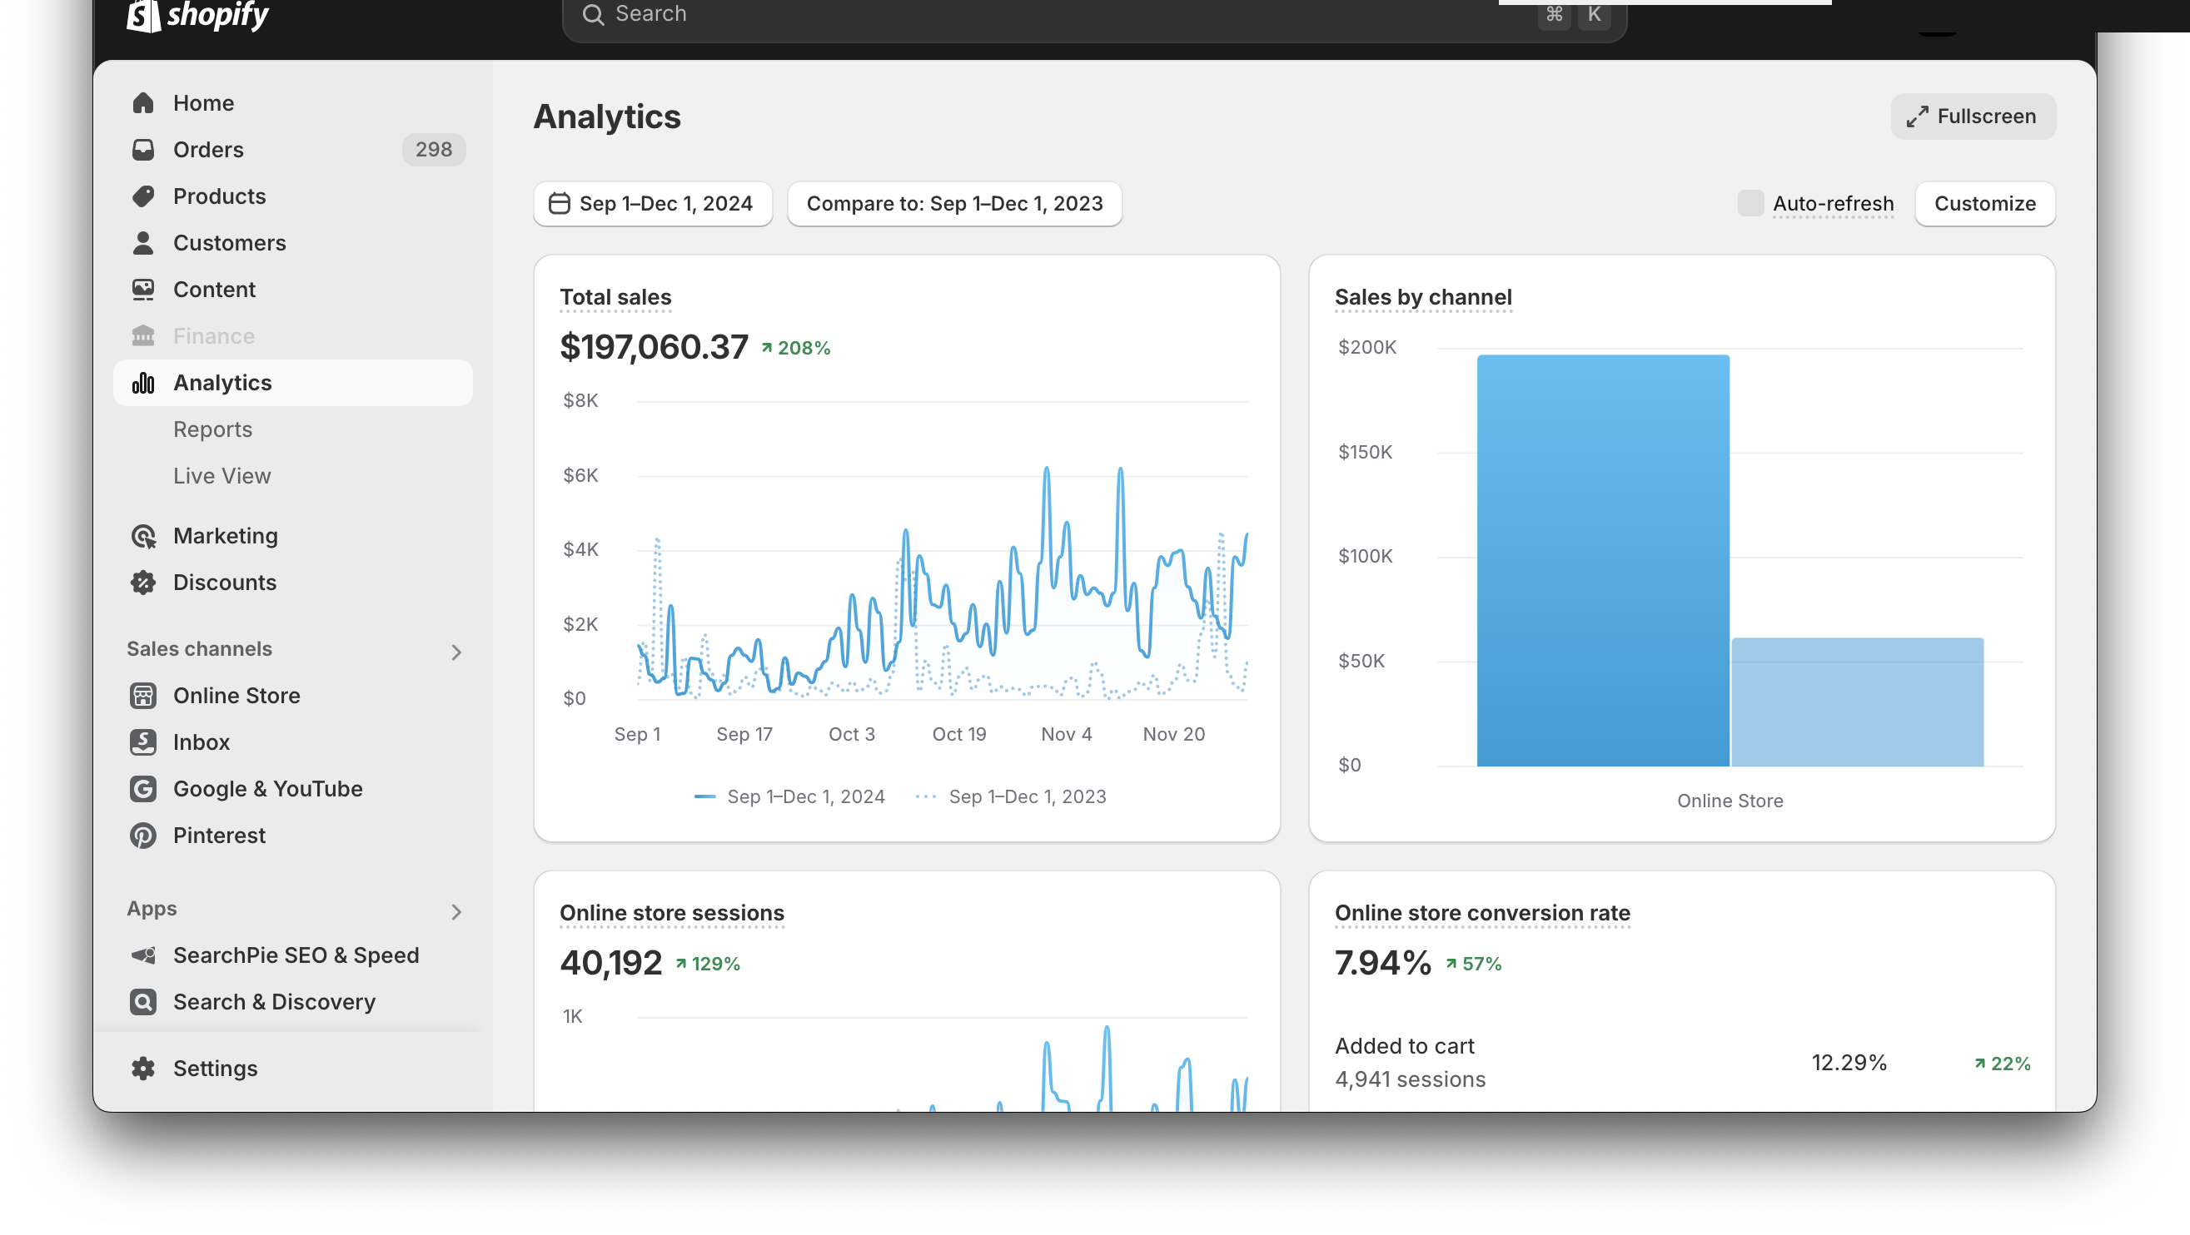Click the 40,192 sessions value
The width and height of the screenshot is (2190, 1235).
610,963
